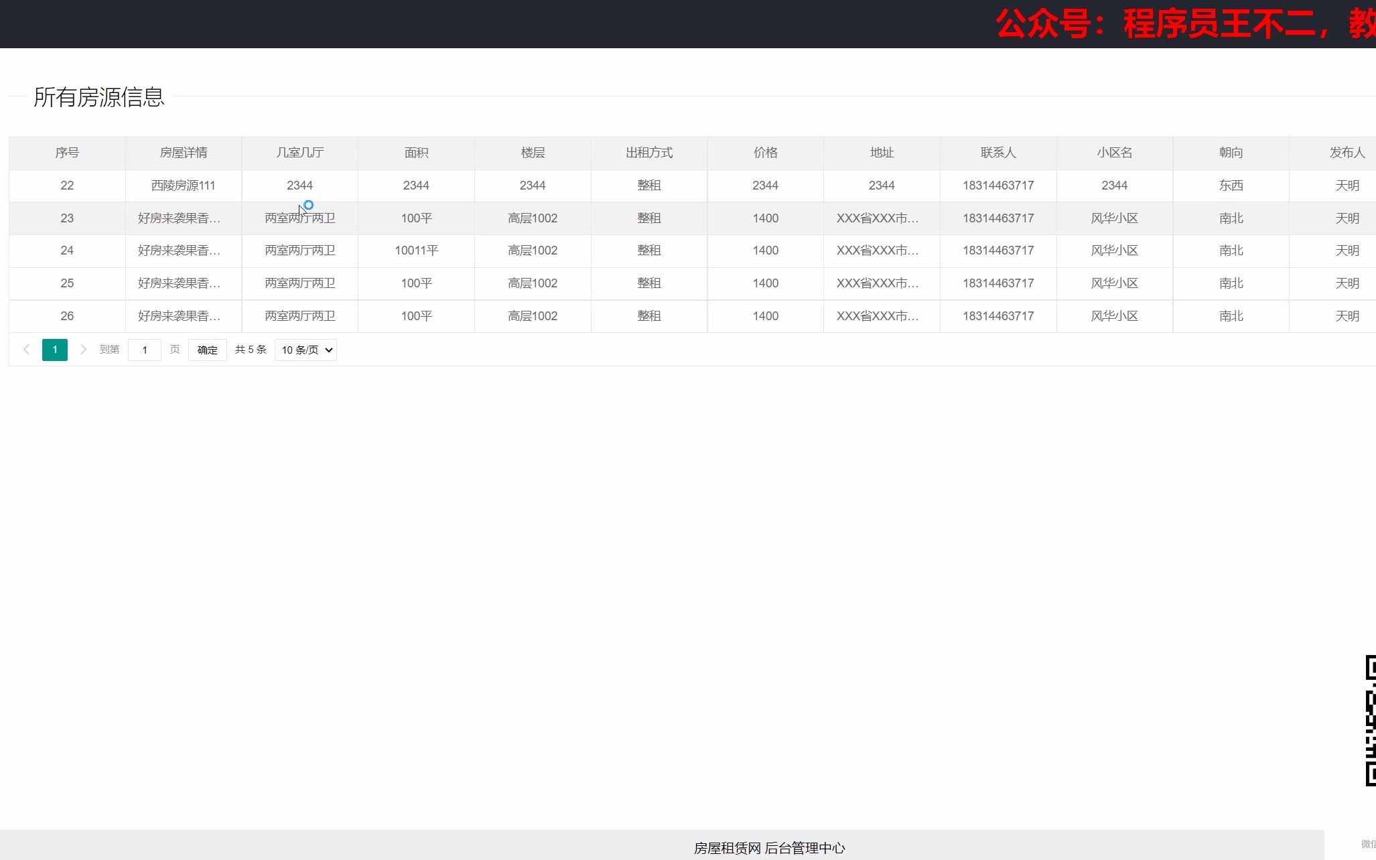The image size is (1376, 860).
Task: Click the 楼层 column header
Action: click(533, 153)
